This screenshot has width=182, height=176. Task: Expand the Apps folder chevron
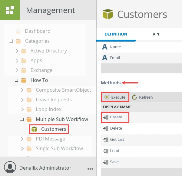coord(17,60)
